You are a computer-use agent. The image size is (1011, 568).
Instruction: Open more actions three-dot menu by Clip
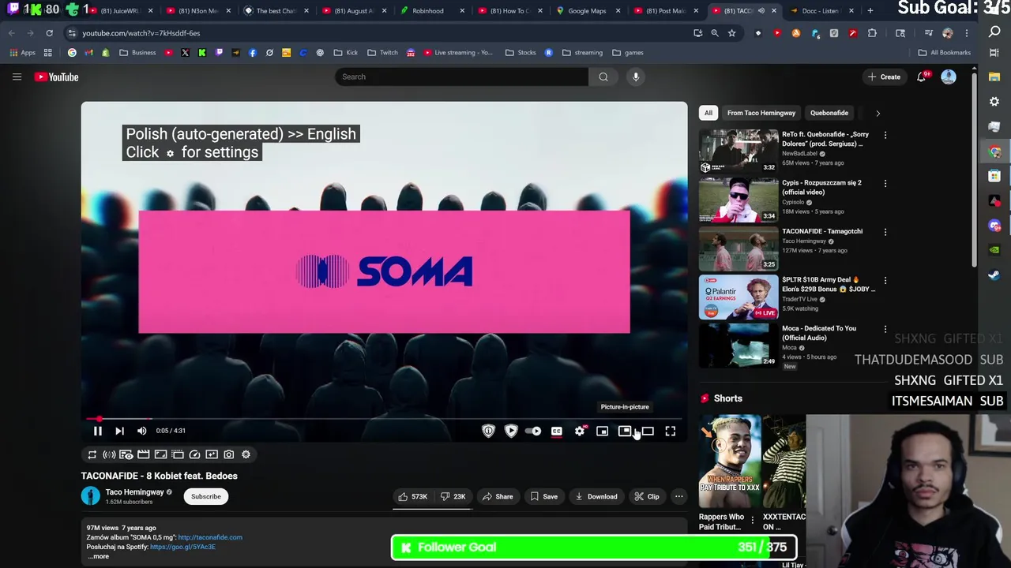pyautogui.click(x=679, y=496)
